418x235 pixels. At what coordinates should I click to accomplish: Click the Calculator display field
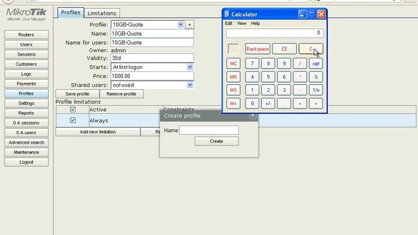pos(275,33)
